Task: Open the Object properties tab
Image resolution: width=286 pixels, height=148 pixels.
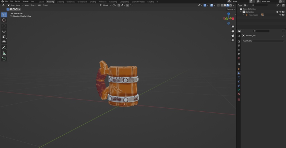Action: pos(239,69)
